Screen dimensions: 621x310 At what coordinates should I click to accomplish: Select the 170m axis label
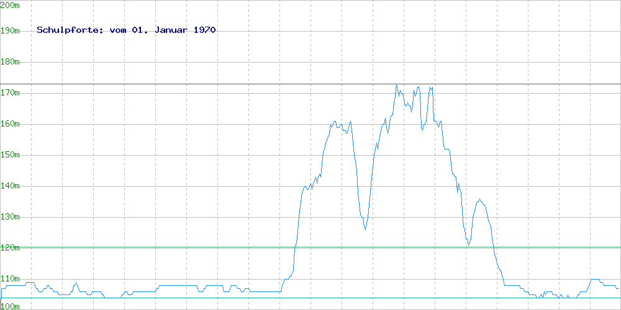[11, 92]
